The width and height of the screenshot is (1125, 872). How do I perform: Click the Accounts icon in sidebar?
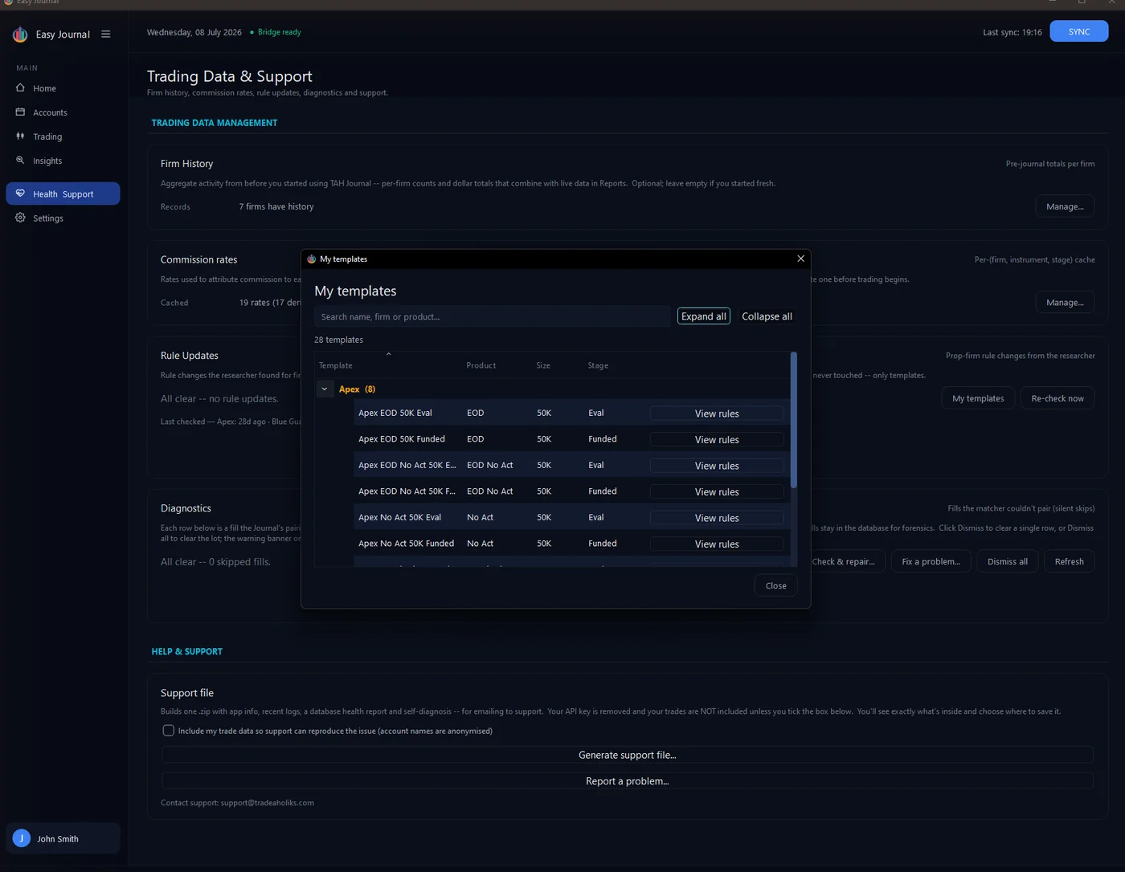click(20, 112)
